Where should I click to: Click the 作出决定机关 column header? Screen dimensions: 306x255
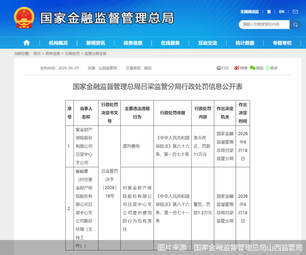point(225,113)
